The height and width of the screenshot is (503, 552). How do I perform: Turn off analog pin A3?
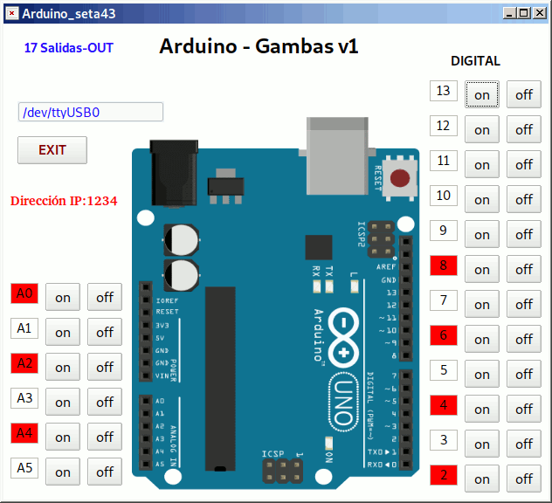click(x=105, y=402)
